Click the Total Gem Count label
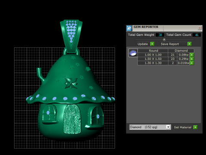The width and height of the screenshot is (206, 155). pyautogui.click(x=179, y=35)
